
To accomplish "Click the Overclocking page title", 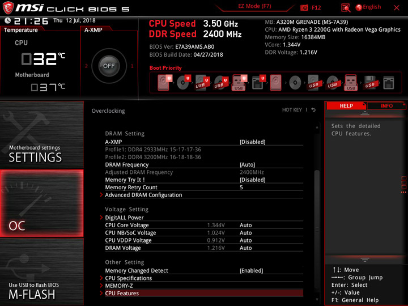I will [x=108, y=111].
